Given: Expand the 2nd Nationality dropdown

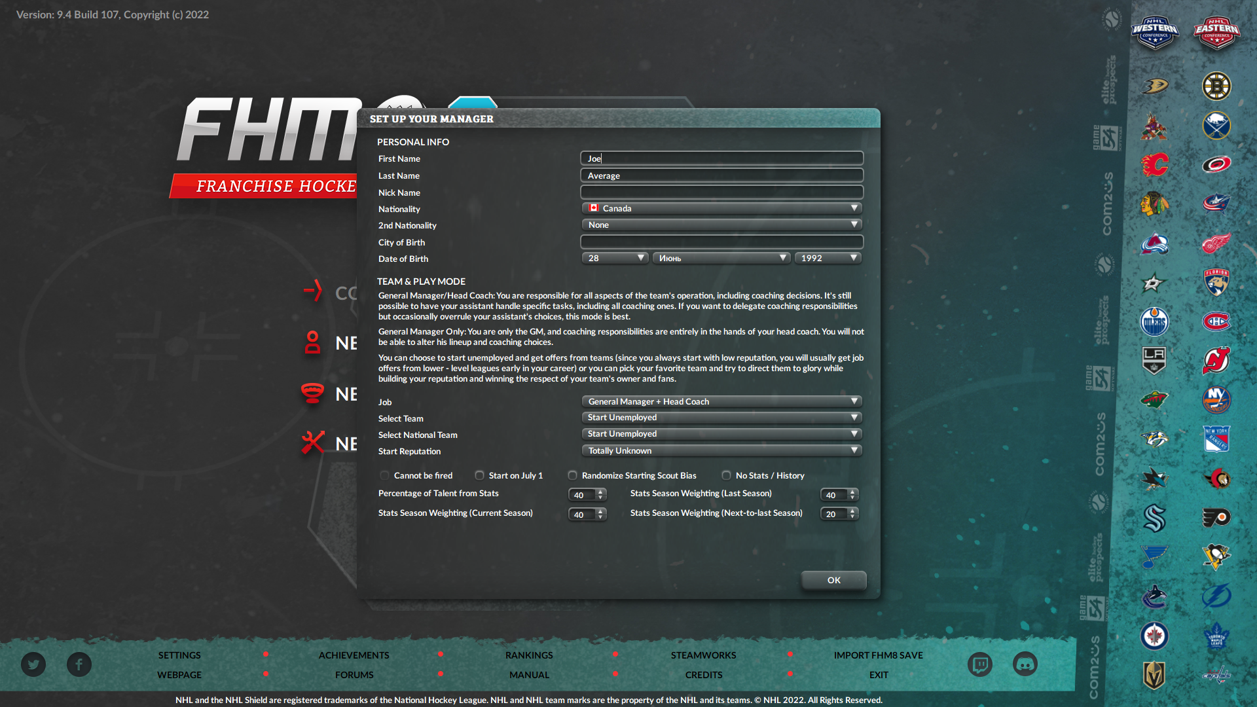Looking at the screenshot, I should (721, 225).
